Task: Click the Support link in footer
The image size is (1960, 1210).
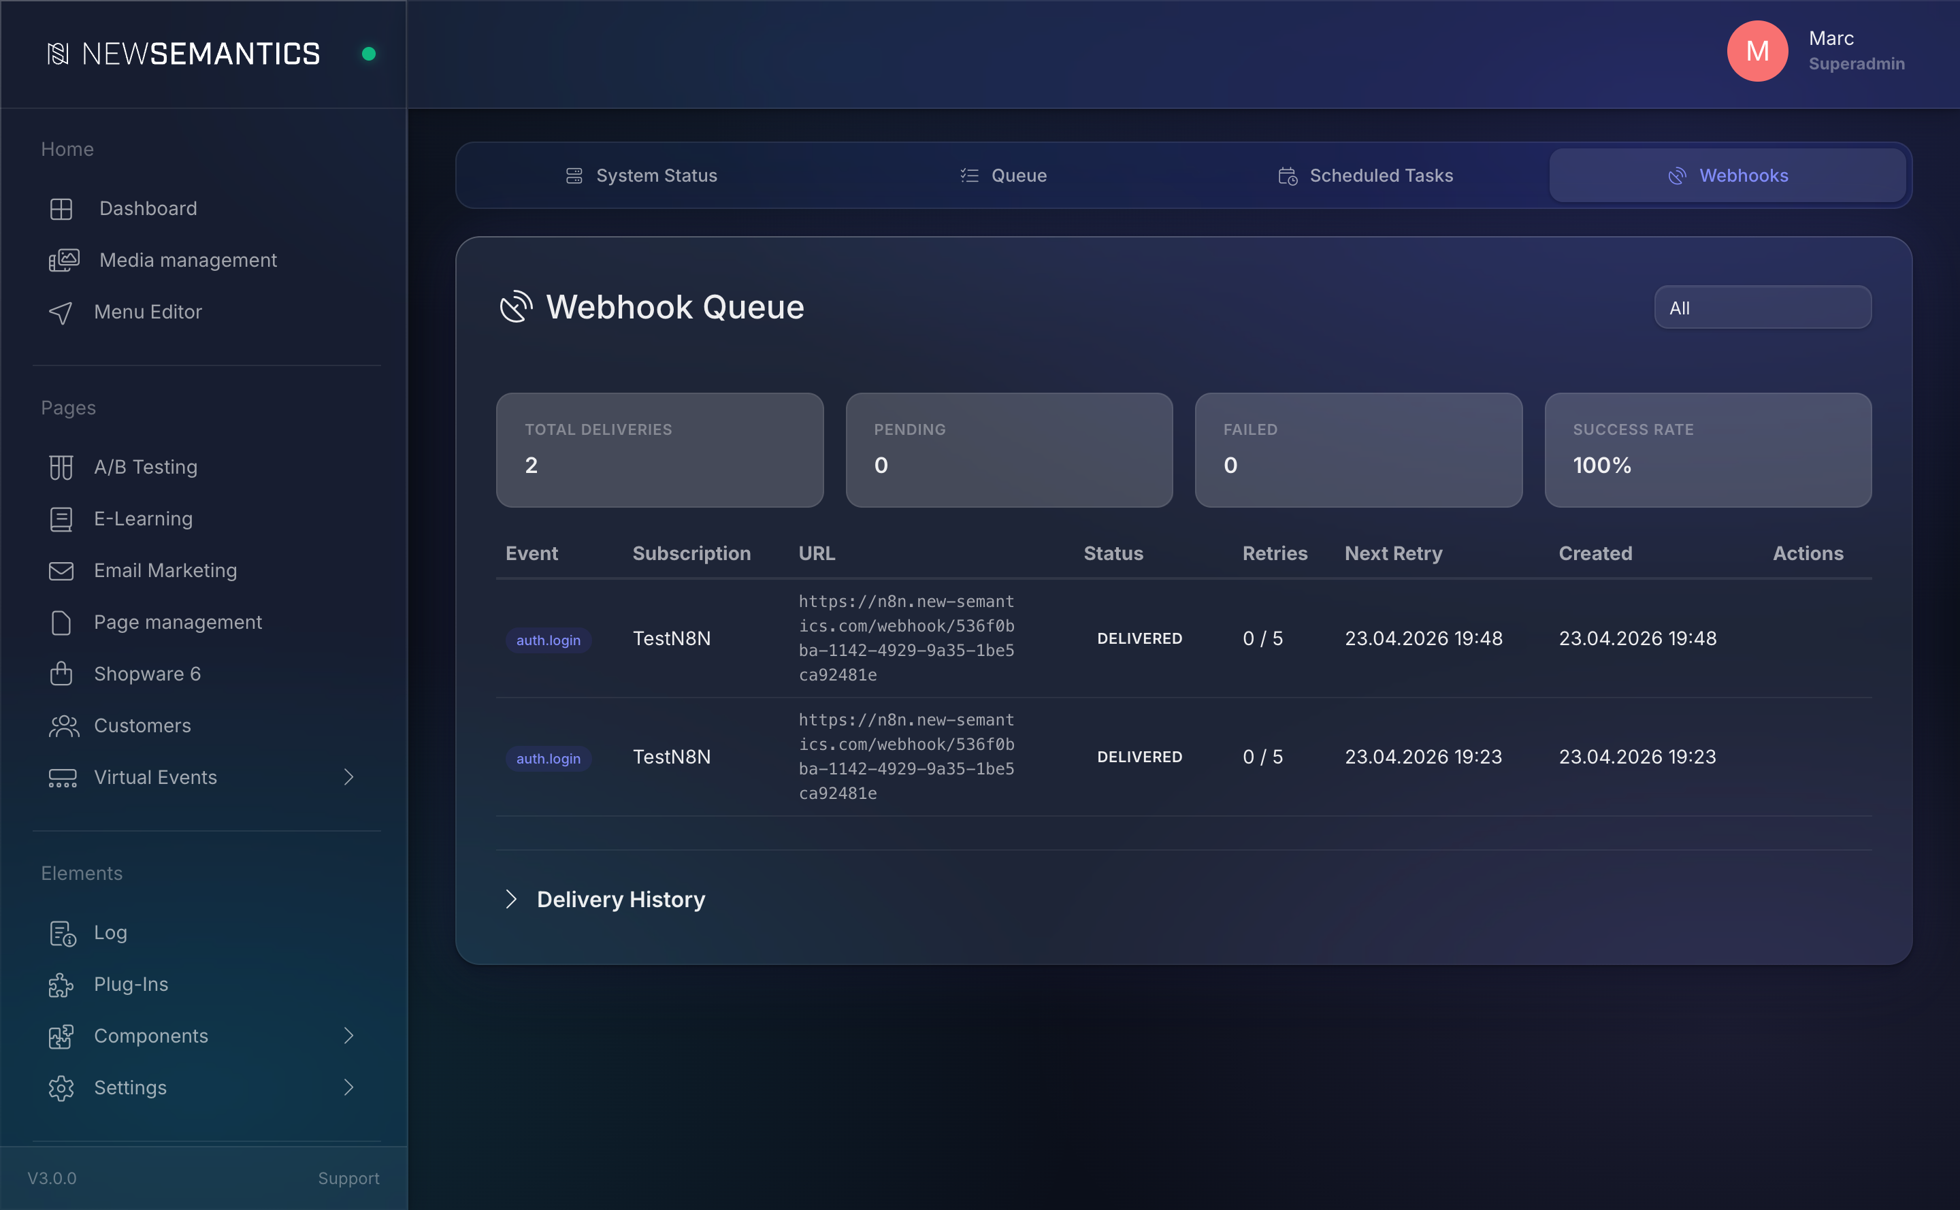Action: (348, 1178)
